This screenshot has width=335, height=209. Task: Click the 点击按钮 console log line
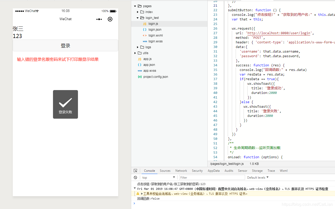point(171,184)
